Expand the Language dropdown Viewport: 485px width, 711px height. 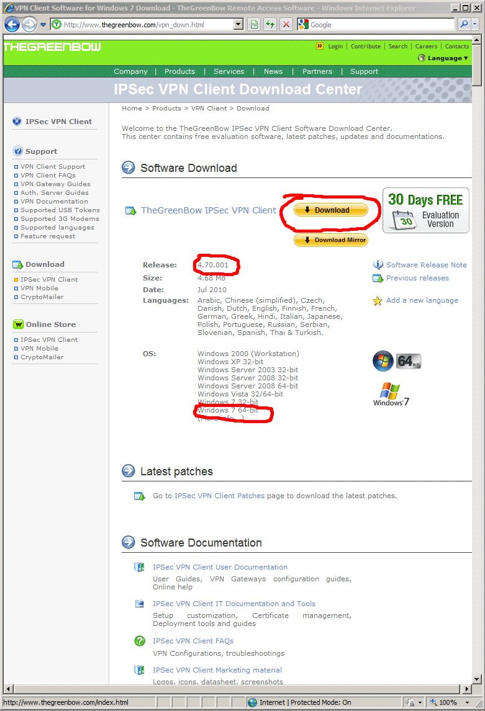(x=443, y=58)
